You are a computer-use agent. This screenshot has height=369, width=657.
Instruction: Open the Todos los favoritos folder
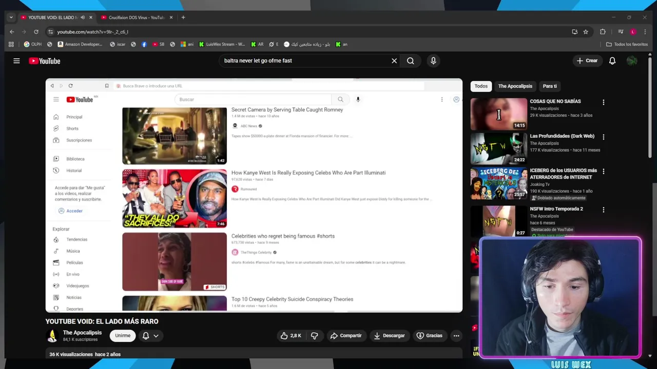pyautogui.click(x=627, y=45)
